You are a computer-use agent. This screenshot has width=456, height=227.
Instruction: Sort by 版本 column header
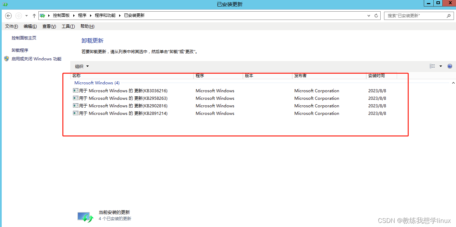click(268, 76)
